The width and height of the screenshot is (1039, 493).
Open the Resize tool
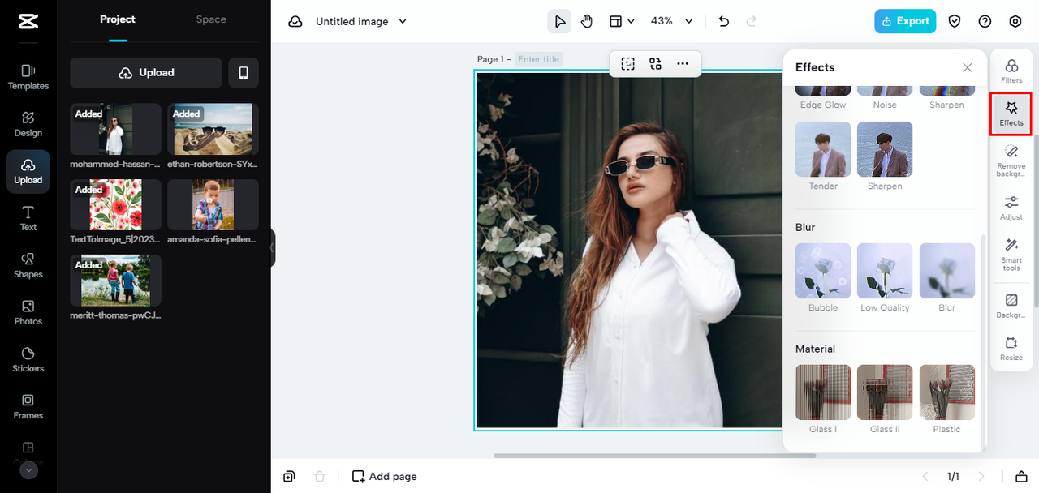point(1011,349)
